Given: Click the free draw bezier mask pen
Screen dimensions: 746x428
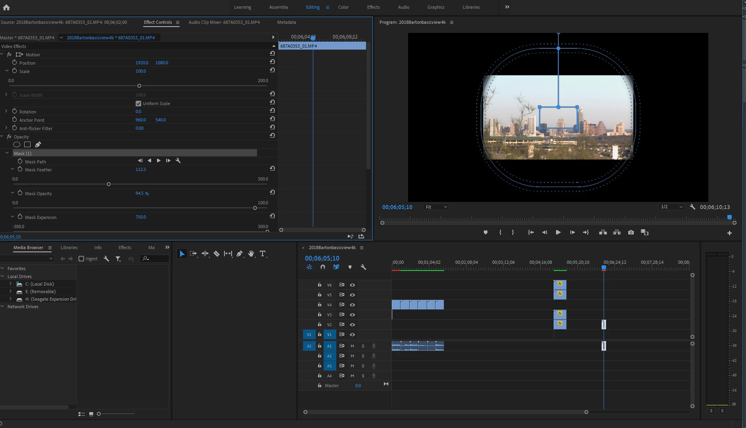Looking at the screenshot, I should (x=38, y=145).
